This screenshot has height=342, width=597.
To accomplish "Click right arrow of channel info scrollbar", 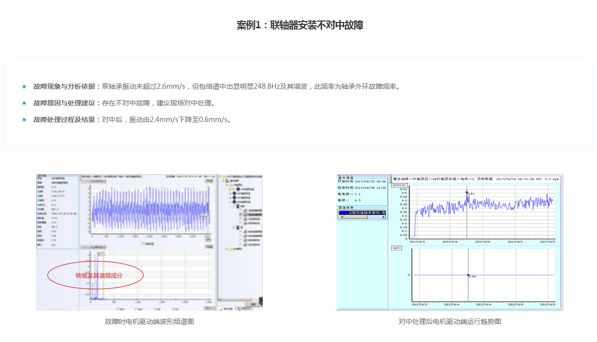I will pyautogui.click(x=383, y=217).
